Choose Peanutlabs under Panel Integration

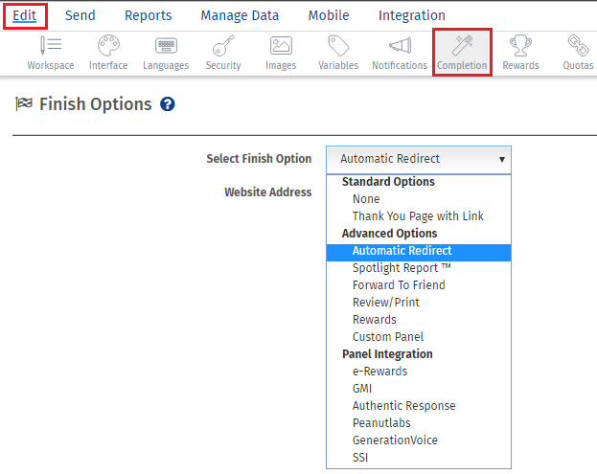click(381, 423)
